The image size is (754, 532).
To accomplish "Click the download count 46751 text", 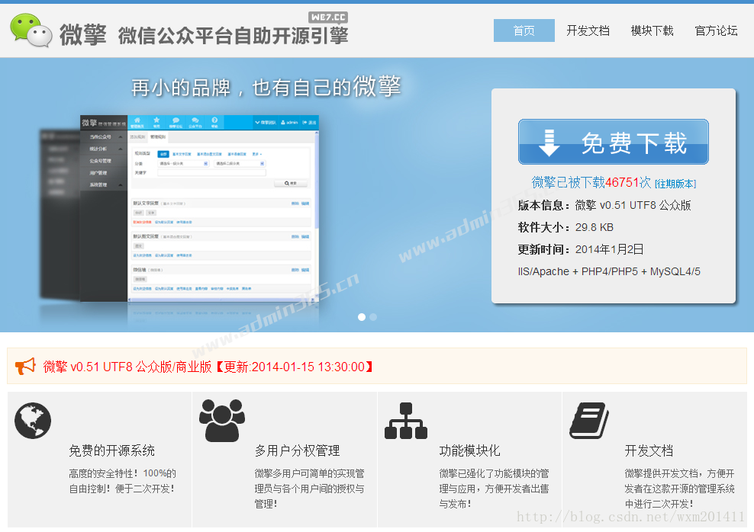I will click(x=622, y=182).
